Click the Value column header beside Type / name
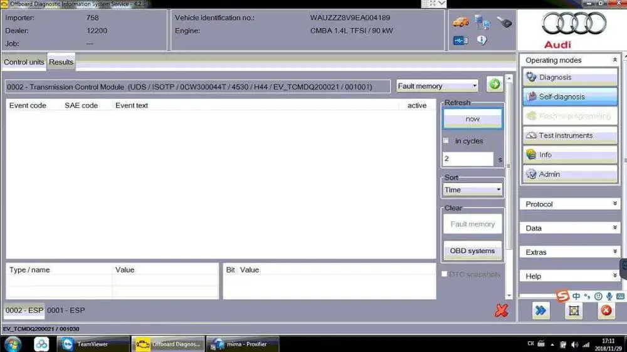 [x=125, y=270]
